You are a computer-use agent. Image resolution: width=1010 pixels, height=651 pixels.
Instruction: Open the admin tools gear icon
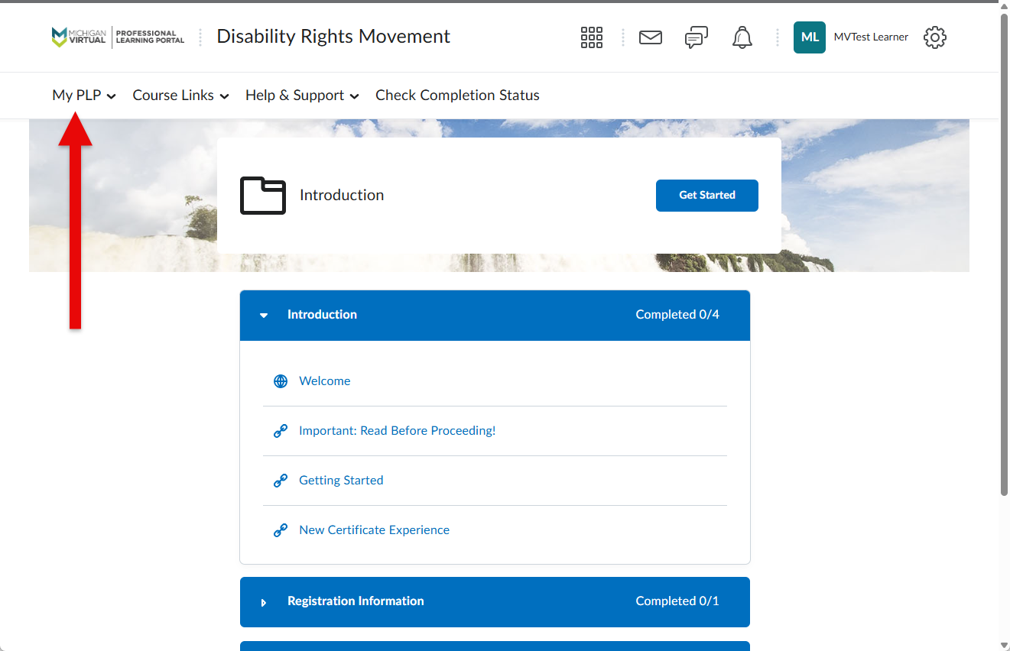(x=935, y=37)
